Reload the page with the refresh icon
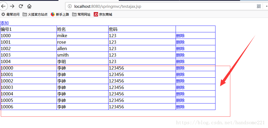Screen dimensions: 268x128 (21, 6)
